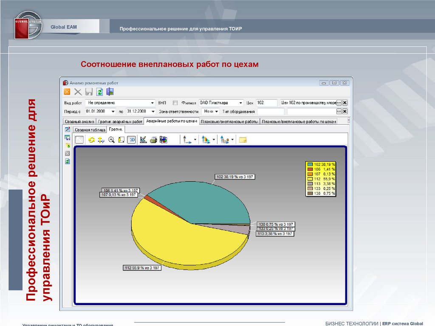Click the edit pencil icon in left sidebar
The width and height of the screenshot is (435, 326).
(68, 129)
